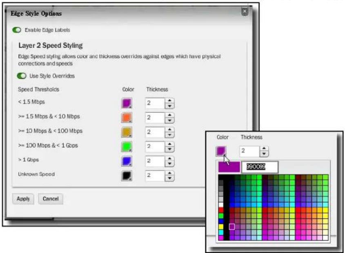Screen dimensions: 345x253
Task: Open orange swatch for 1.5 to 10 Mbps
Action: [x=127, y=118]
